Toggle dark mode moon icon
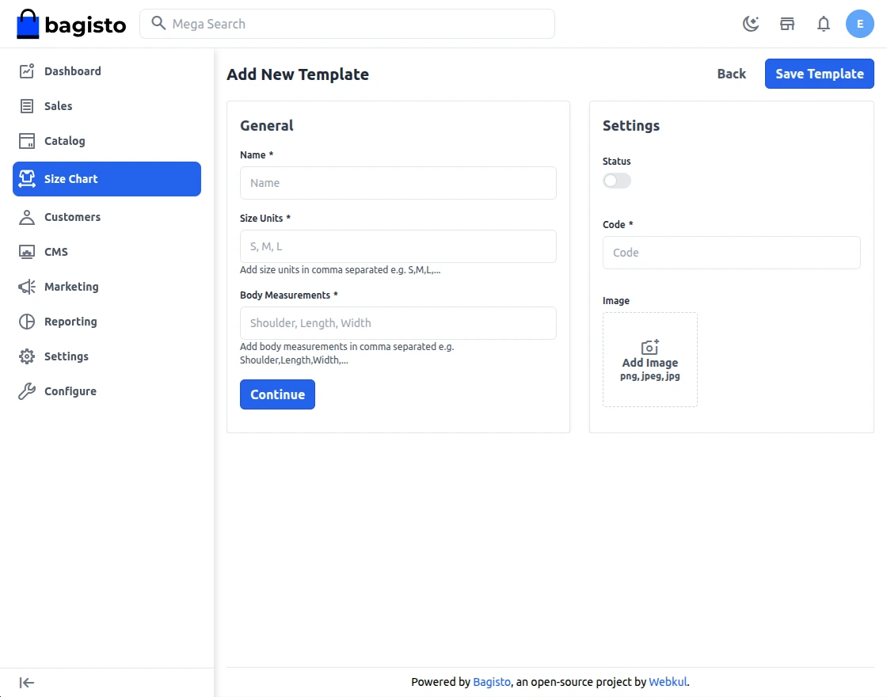887x697 pixels. [751, 24]
